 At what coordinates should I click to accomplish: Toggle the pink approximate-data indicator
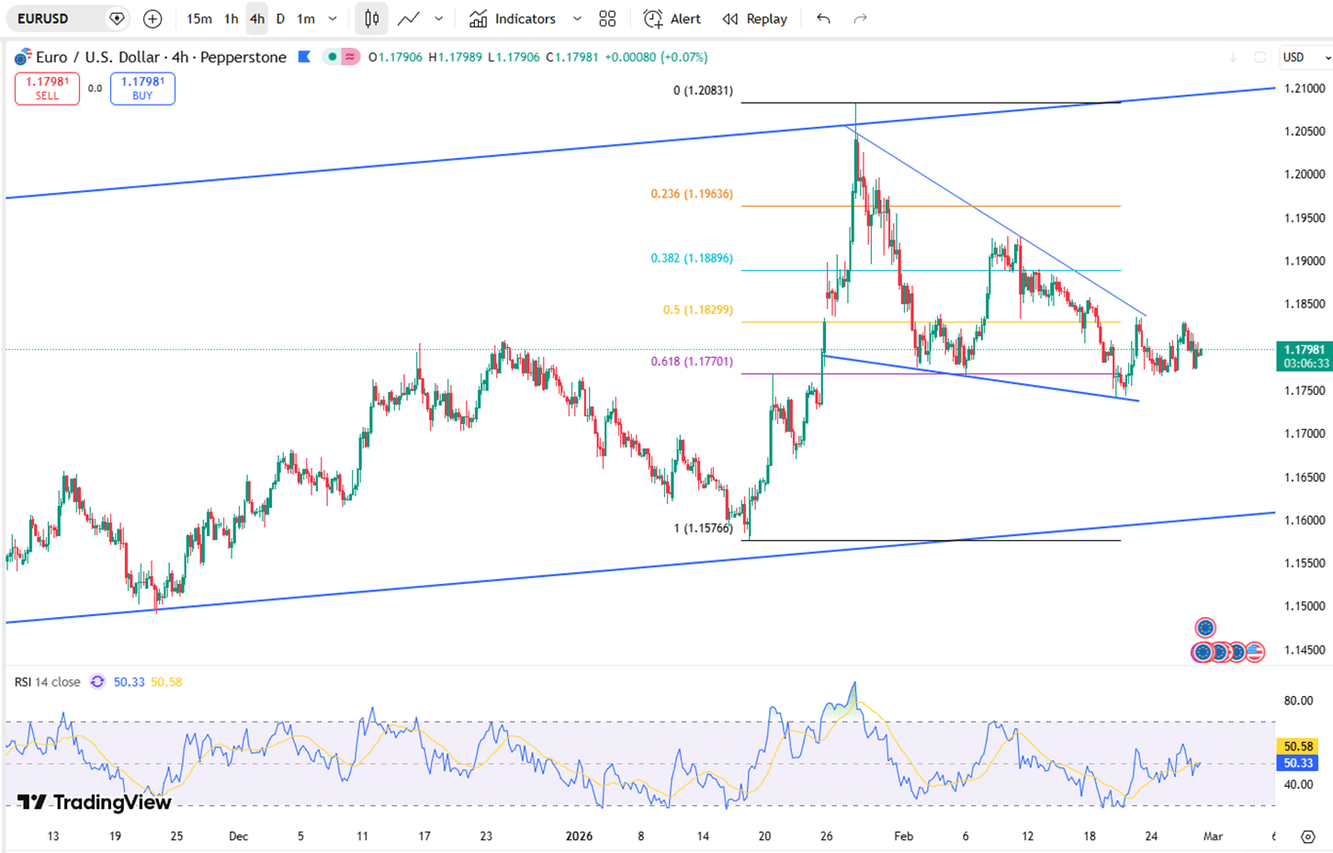[x=350, y=57]
